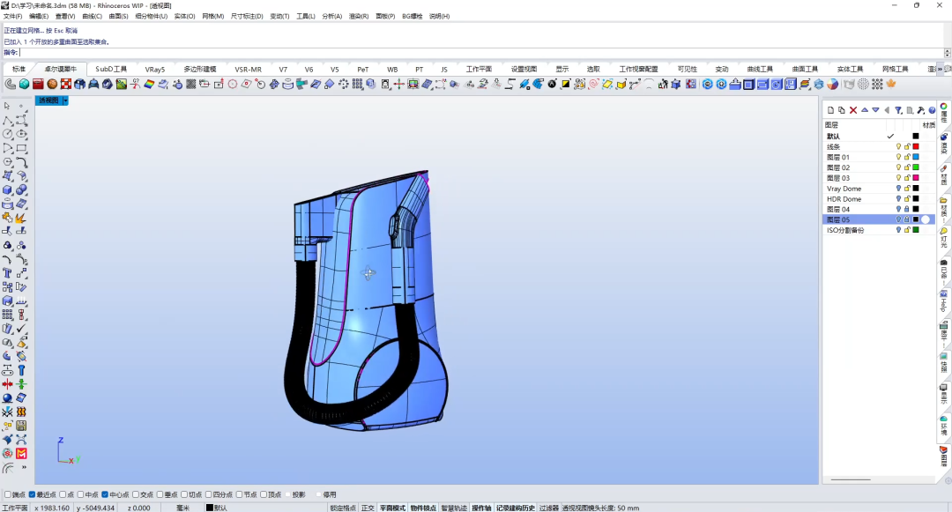The width and height of the screenshot is (952, 512).
Task: Click the nine-square array toolbar icon
Action: coord(358,85)
